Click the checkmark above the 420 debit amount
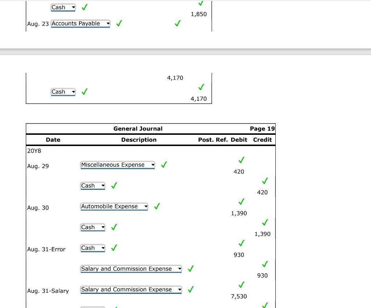Viewport: 371px width, 308px height. coord(241,160)
